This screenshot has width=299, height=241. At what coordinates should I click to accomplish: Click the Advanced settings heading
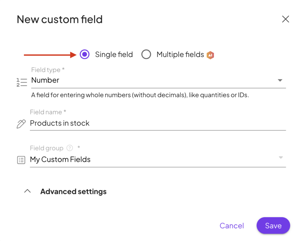point(73,192)
